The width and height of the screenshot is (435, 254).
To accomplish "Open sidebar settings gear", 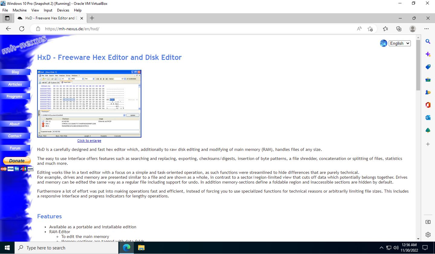I will point(428,235).
